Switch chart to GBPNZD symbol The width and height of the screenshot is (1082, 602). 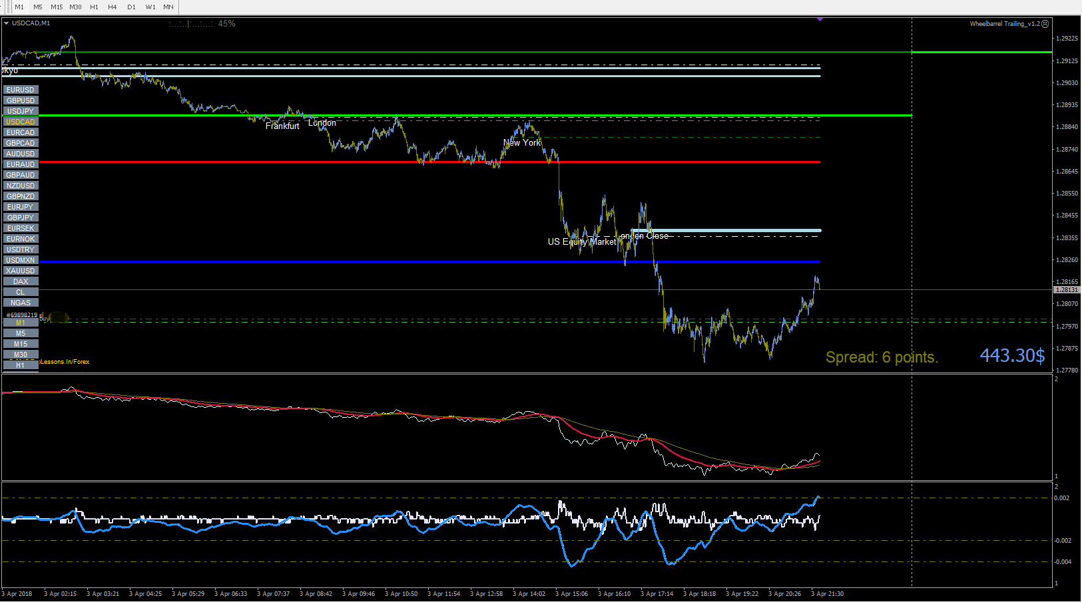[21, 196]
